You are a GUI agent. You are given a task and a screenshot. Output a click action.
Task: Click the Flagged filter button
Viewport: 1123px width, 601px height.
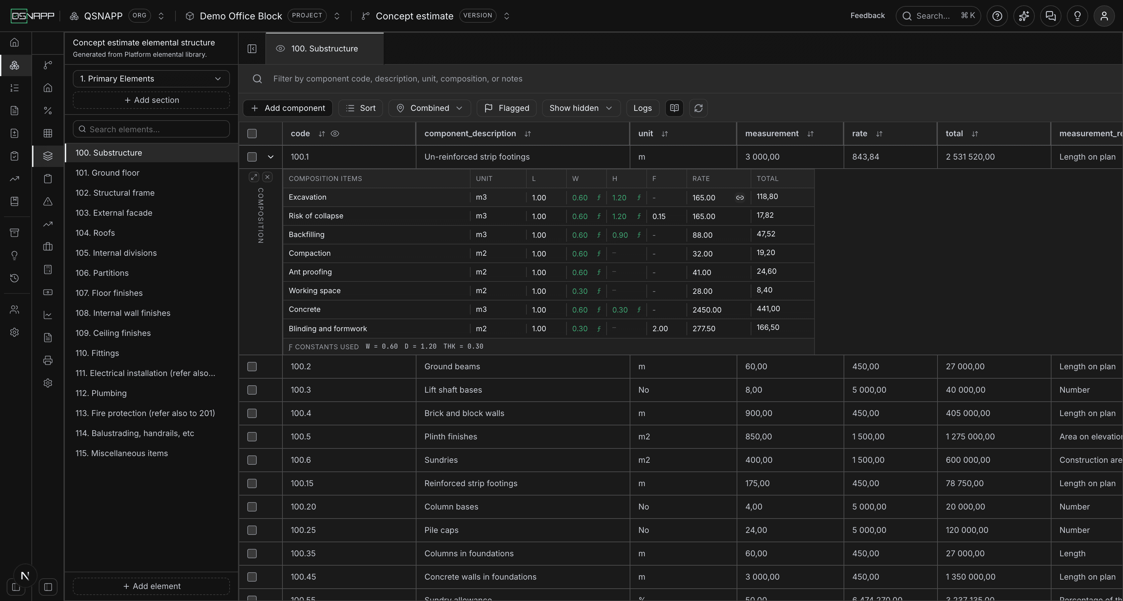pyautogui.click(x=507, y=108)
